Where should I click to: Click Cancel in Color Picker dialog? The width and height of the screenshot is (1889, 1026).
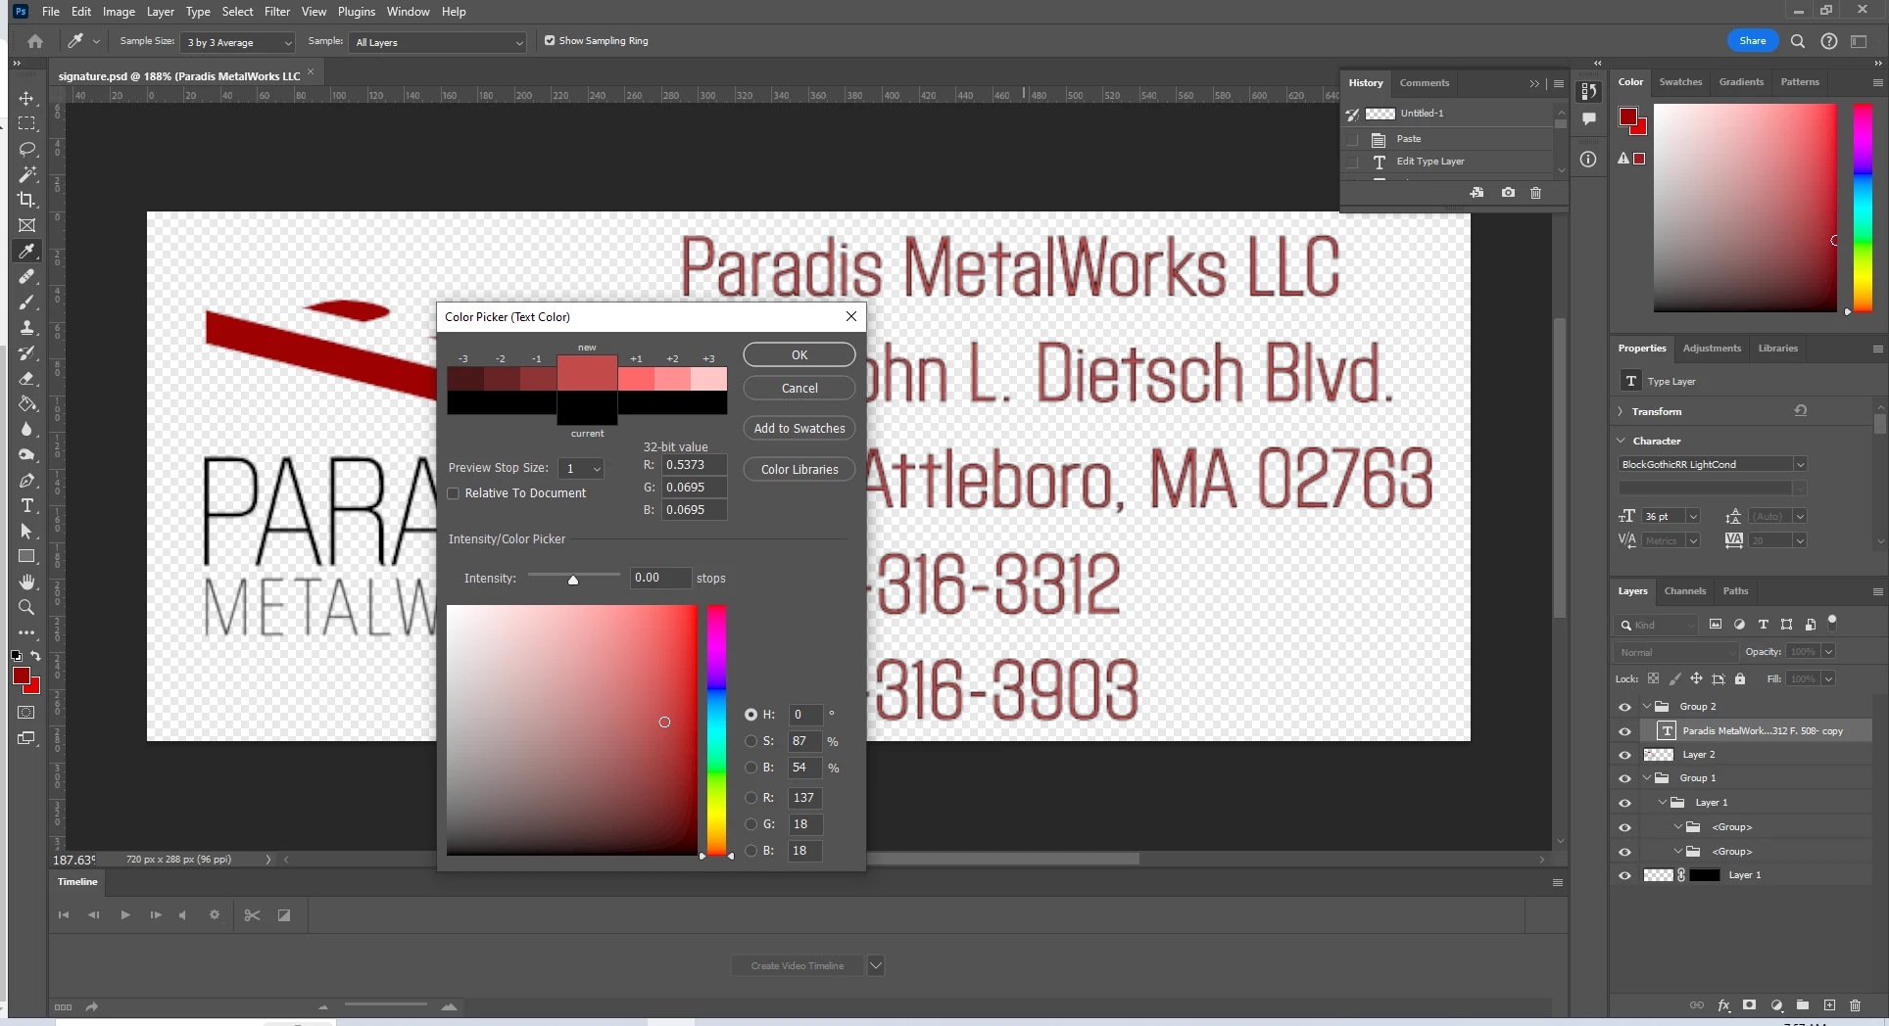pos(799,388)
